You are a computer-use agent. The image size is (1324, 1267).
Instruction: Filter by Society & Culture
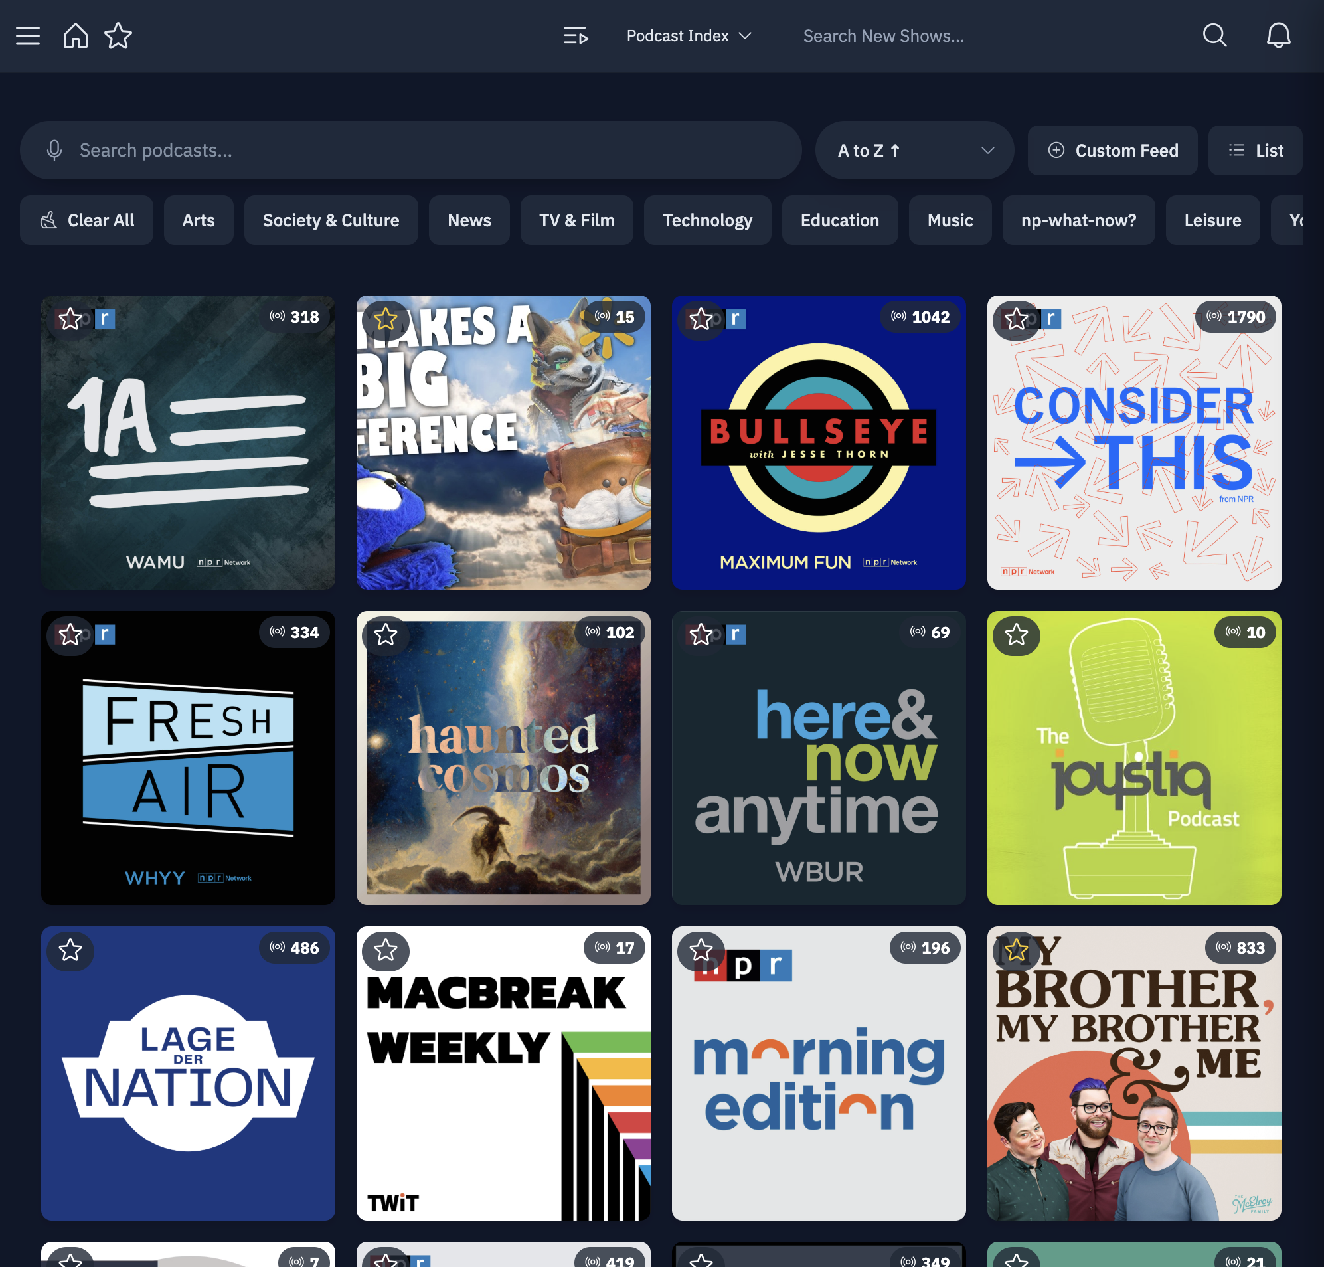(331, 220)
